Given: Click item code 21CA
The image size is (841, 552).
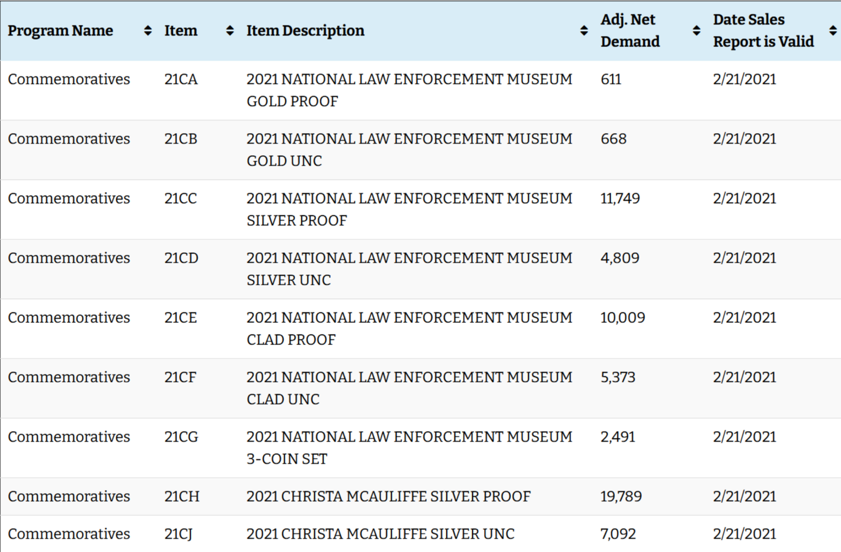Looking at the screenshot, I should (181, 79).
